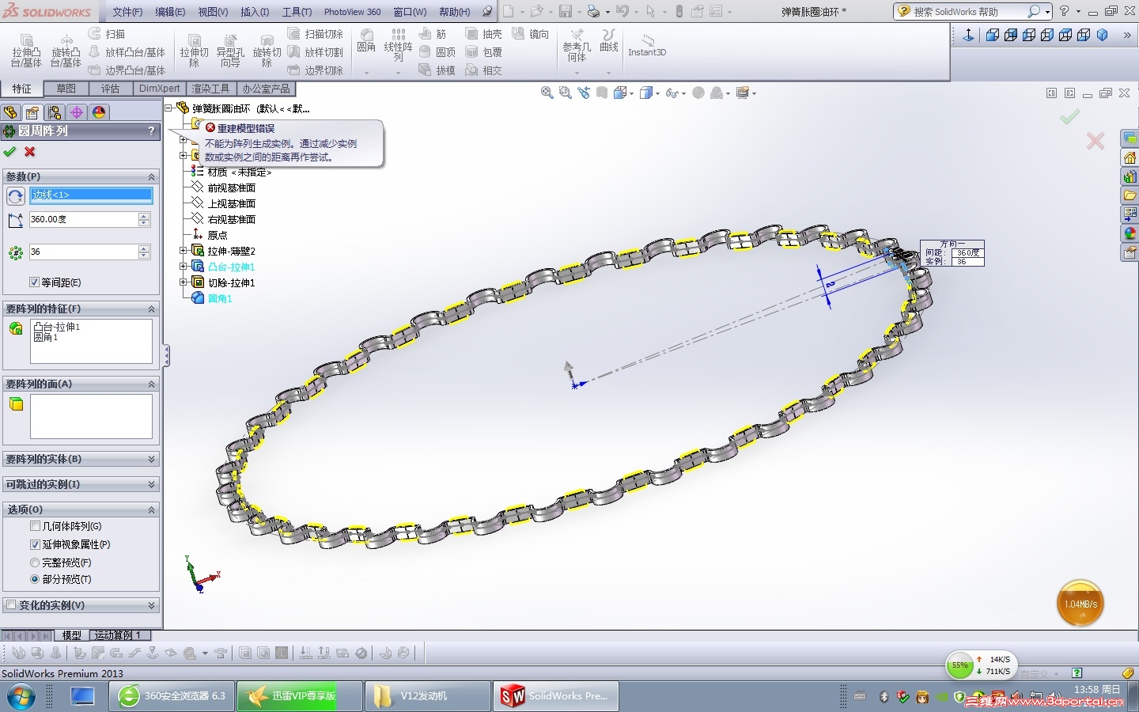
Task: Open the Windows Start menu
Action: (21, 697)
